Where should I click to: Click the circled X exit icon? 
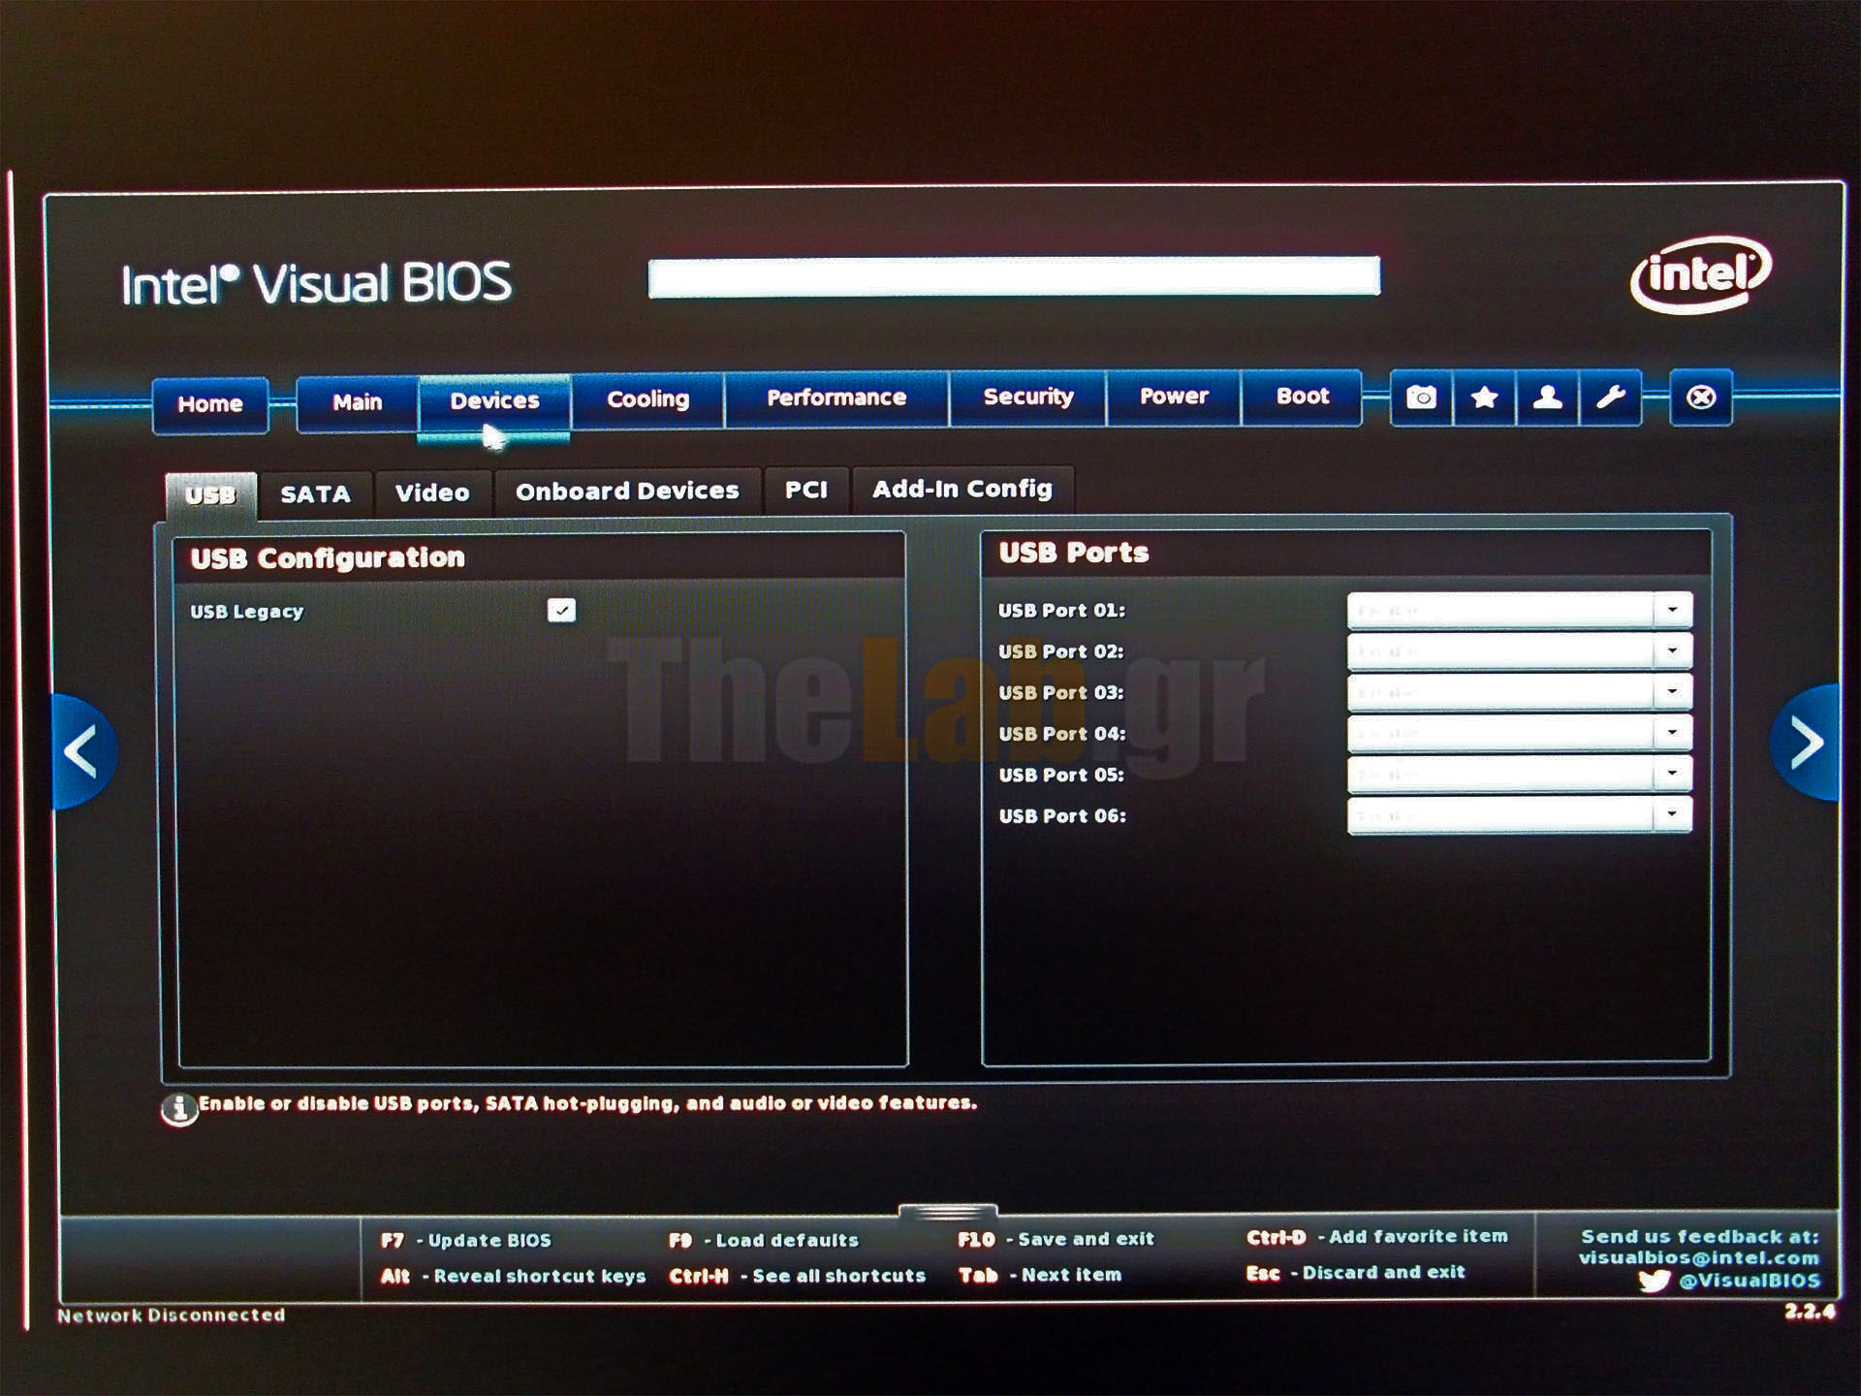(x=1701, y=397)
